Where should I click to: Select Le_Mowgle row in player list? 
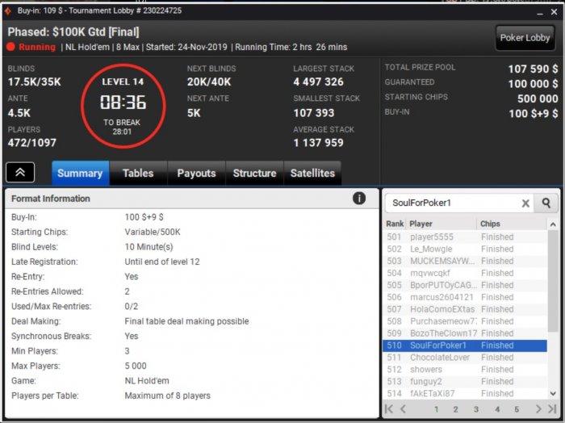(x=465, y=249)
